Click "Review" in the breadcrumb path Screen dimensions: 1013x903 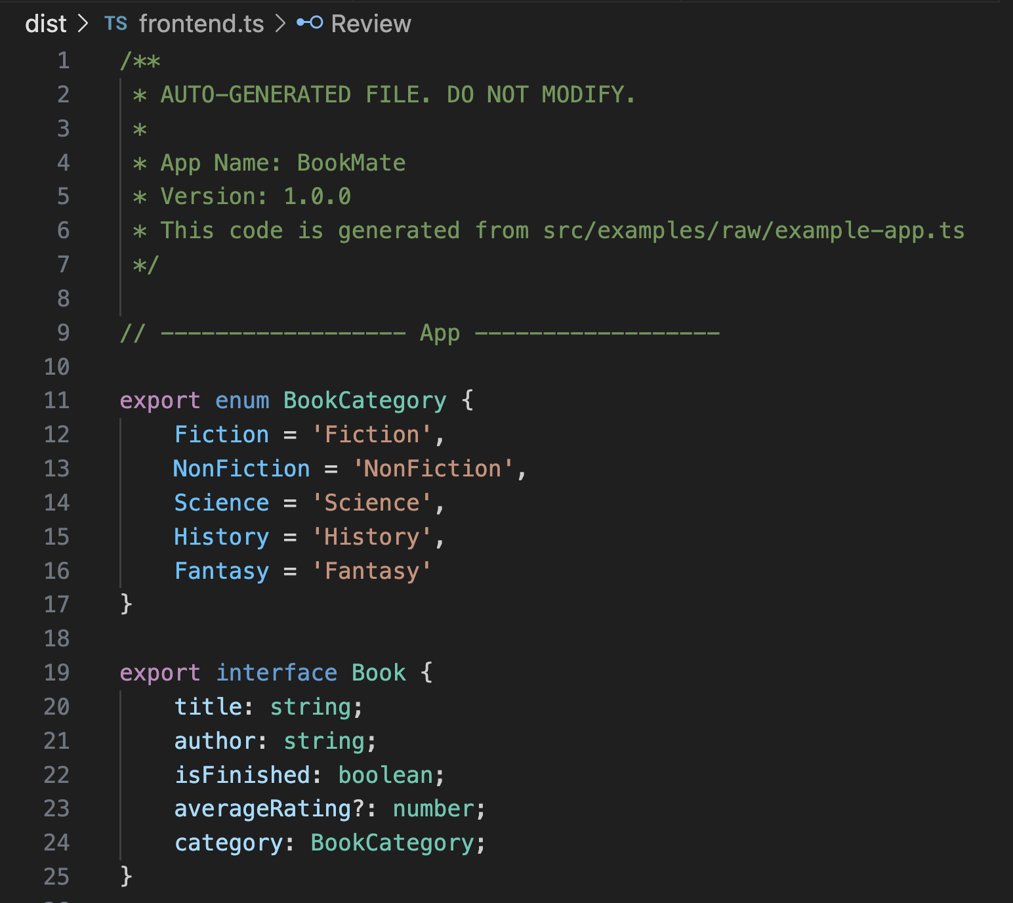point(371,23)
